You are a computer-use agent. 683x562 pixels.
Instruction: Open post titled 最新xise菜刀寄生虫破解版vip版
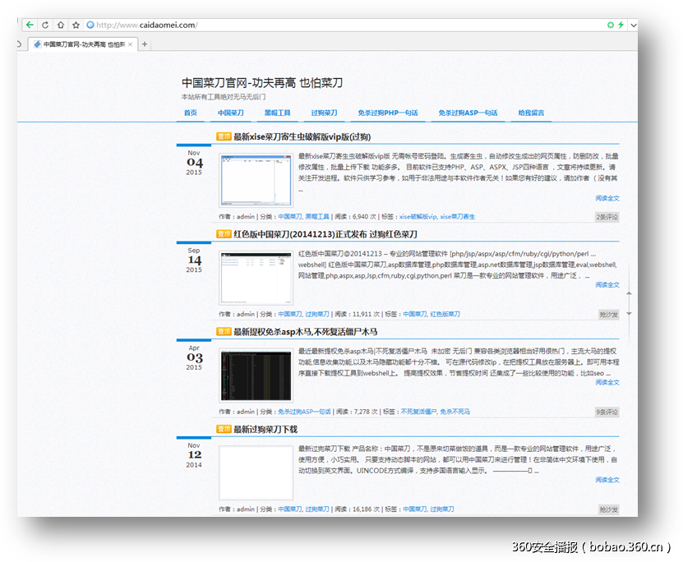(302, 137)
